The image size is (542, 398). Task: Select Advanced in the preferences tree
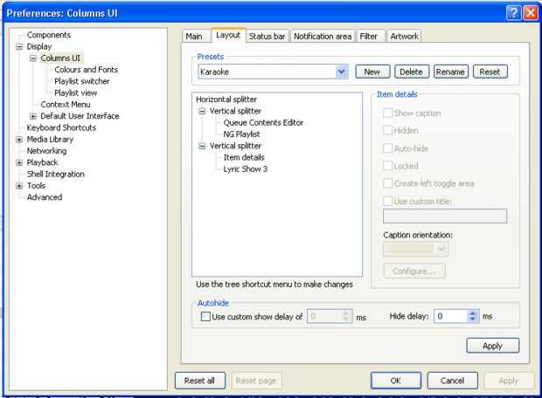click(x=45, y=197)
